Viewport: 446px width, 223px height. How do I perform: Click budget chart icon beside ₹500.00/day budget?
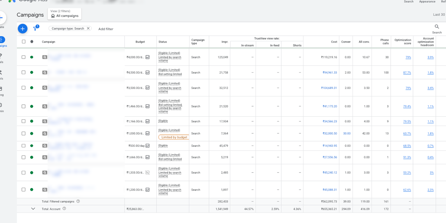(148, 146)
